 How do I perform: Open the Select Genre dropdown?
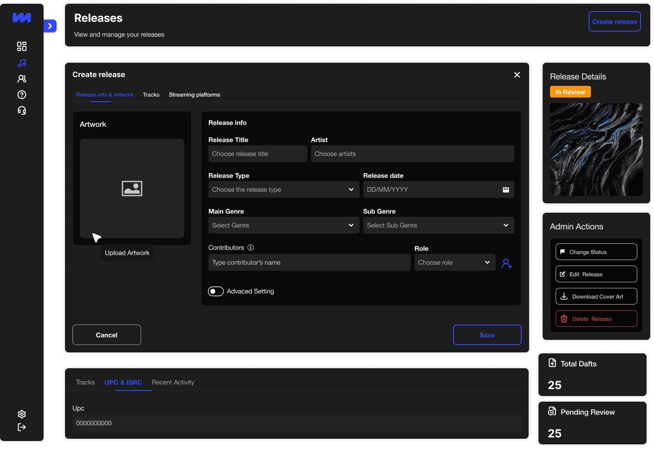(x=284, y=225)
